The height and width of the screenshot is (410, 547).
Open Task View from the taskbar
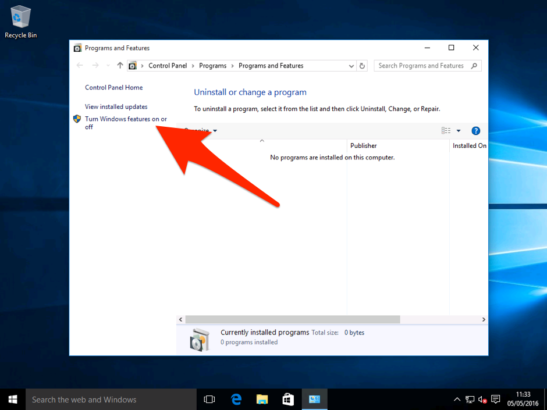(x=209, y=400)
